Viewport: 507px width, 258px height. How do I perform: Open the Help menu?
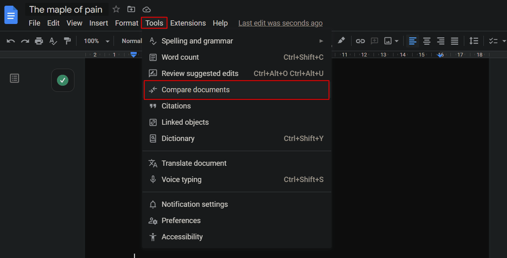(220, 23)
